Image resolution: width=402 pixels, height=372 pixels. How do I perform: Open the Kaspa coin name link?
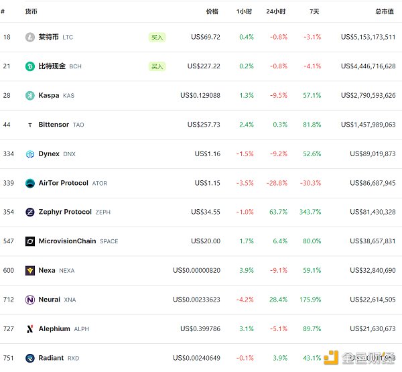coord(49,96)
